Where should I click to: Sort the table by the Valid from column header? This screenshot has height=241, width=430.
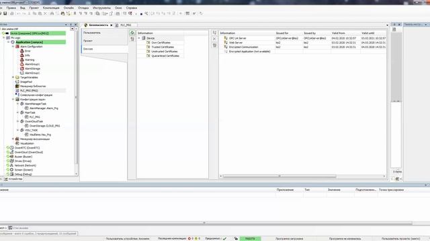[338, 33]
